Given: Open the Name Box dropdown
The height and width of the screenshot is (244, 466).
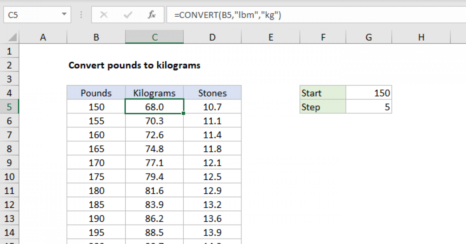Looking at the screenshot, I should click(64, 15).
